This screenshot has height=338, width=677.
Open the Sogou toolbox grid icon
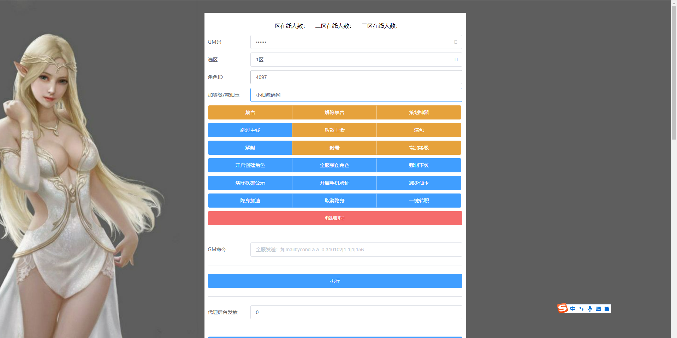607,309
